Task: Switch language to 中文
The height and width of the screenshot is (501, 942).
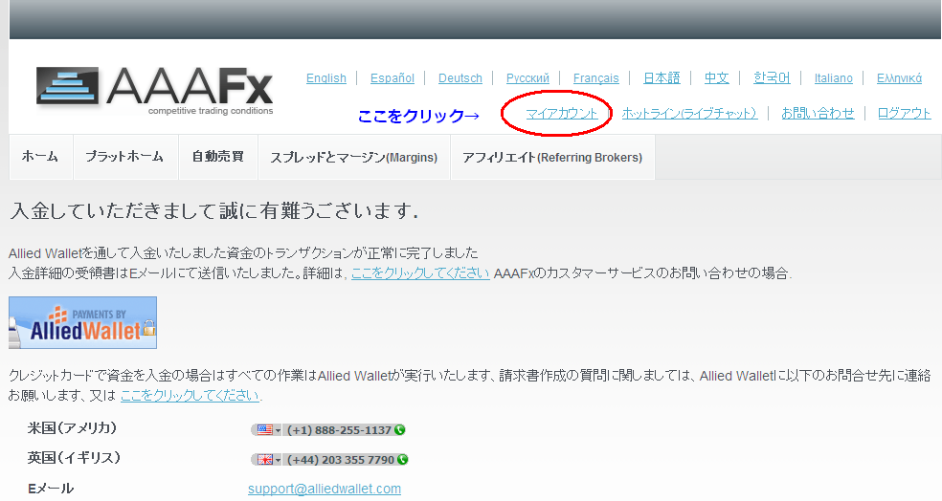Action: [x=717, y=78]
